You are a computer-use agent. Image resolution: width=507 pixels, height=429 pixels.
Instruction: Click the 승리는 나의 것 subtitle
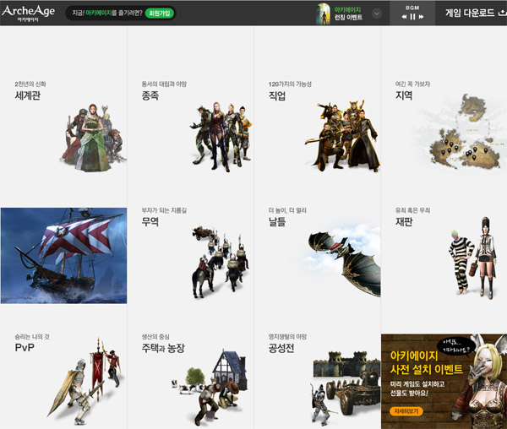pos(32,337)
